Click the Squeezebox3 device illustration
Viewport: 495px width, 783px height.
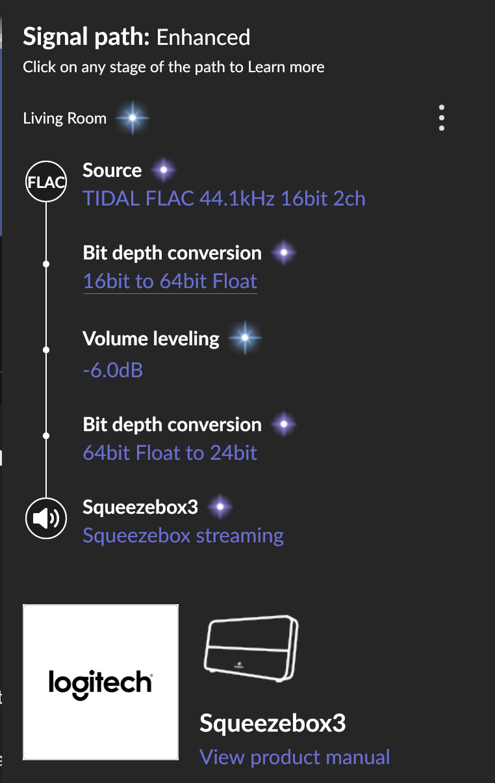click(x=250, y=648)
